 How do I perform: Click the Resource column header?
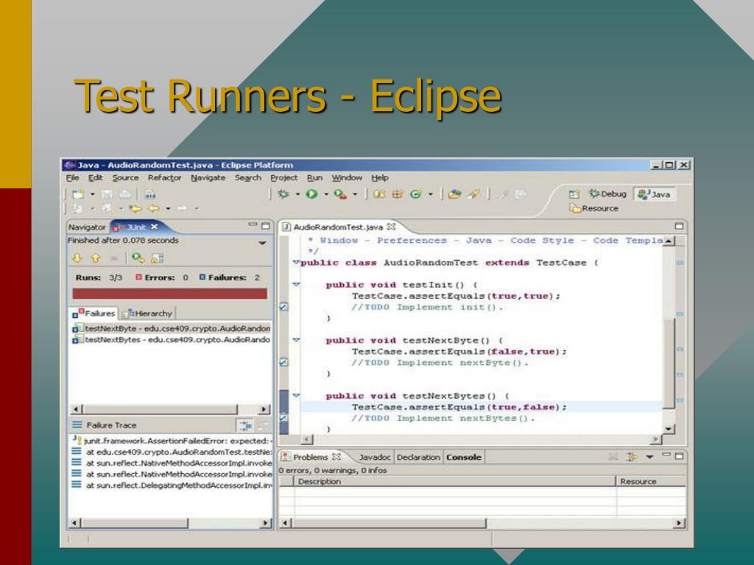tap(651, 481)
